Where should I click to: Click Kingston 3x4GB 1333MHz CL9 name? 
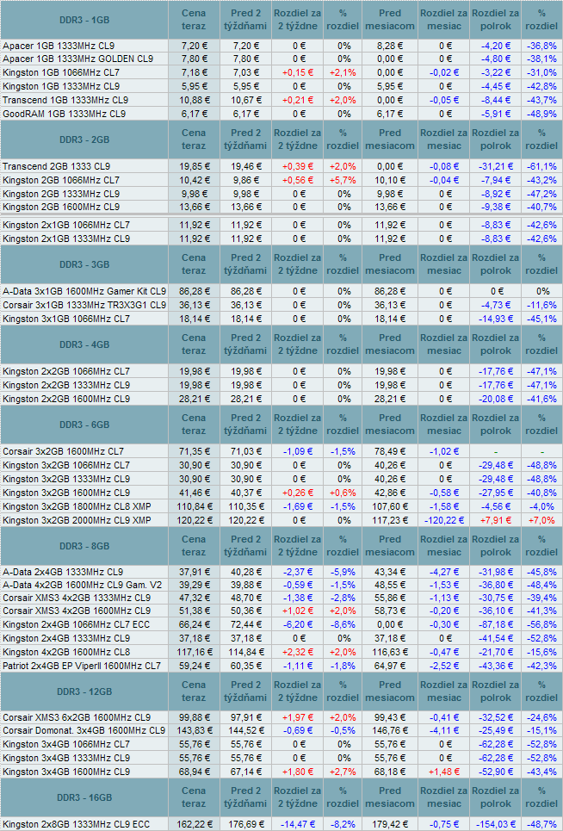click(66, 758)
